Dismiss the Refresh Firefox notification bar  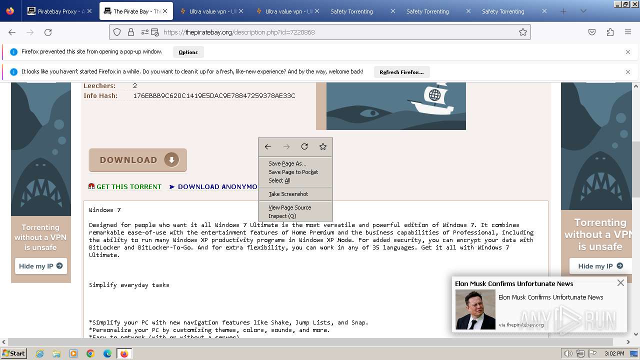[628, 72]
